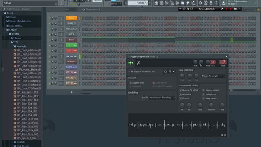Image resolution: width=261 pixels, height=147 pixels.
Task: Click the undo history circular arrow icon
Action: (200, 3)
